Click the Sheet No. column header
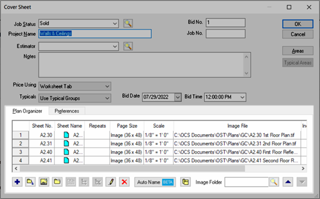This screenshot has height=199, width=320. pyautogui.click(x=42, y=126)
